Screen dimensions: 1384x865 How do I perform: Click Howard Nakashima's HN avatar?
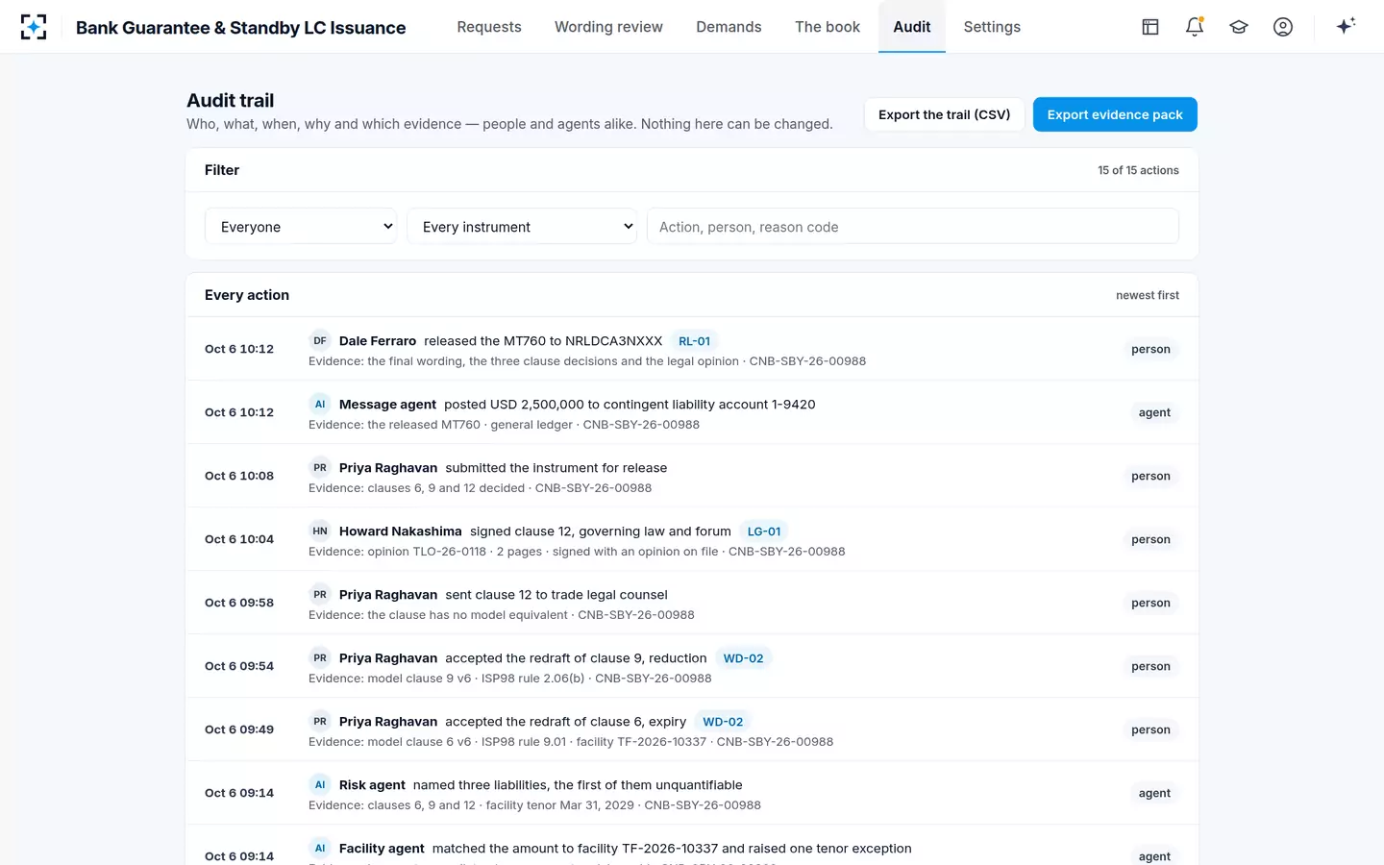coord(320,531)
